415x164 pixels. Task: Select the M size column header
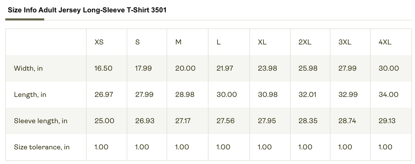pos(178,42)
